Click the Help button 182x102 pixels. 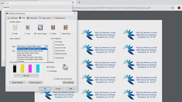[71, 89]
